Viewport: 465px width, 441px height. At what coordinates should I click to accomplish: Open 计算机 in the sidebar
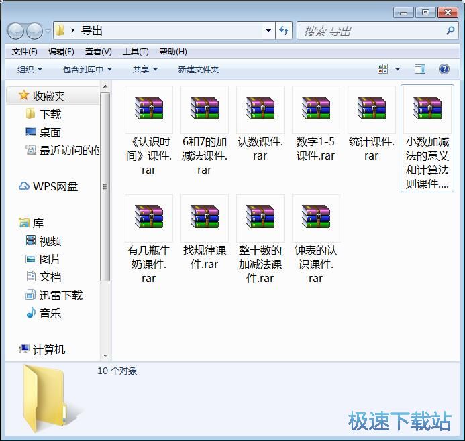[x=42, y=349]
